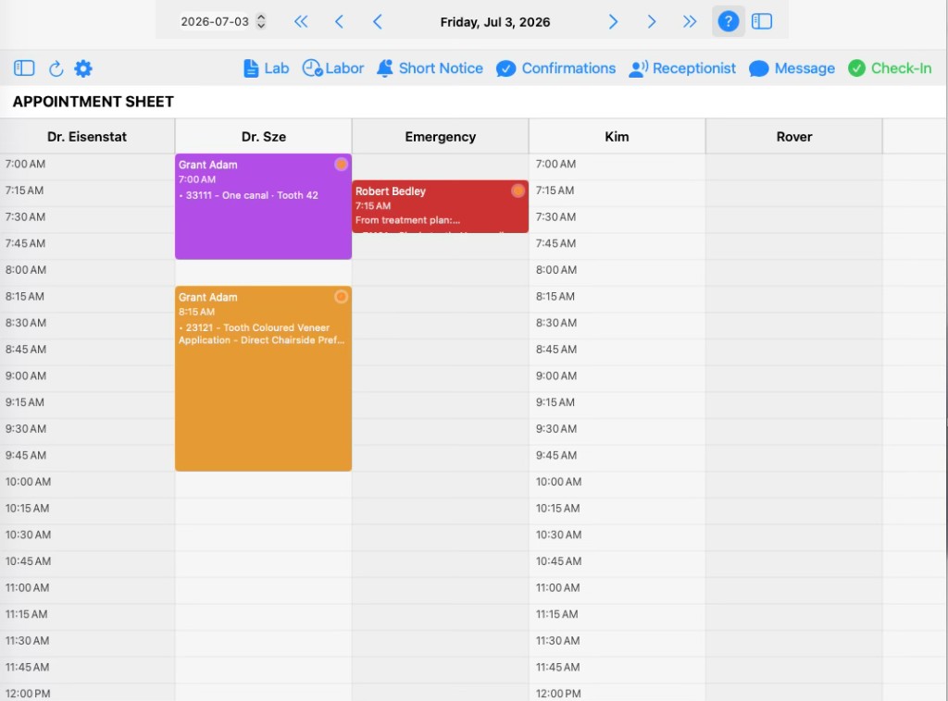Select the Dr. Sze column header

point(264,137)
